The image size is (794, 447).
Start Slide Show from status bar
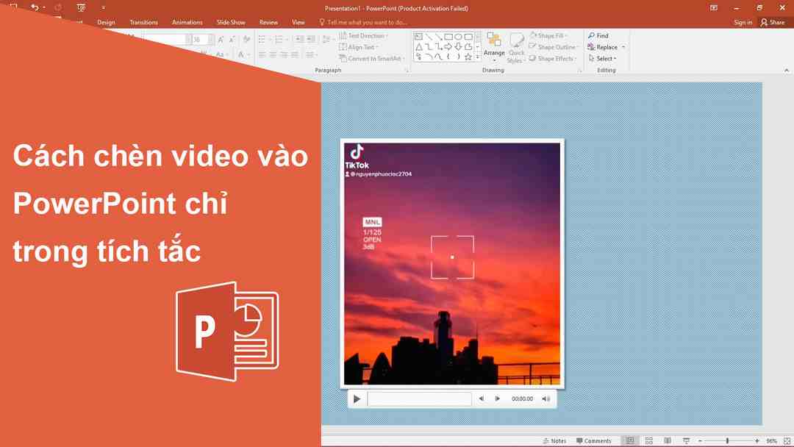click(x=686, y=441)
